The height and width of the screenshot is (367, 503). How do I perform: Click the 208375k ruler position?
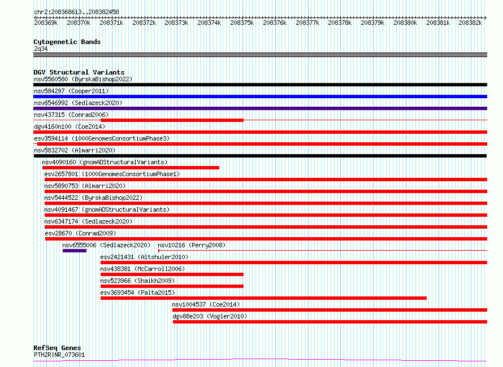click(x=242, y=23)
